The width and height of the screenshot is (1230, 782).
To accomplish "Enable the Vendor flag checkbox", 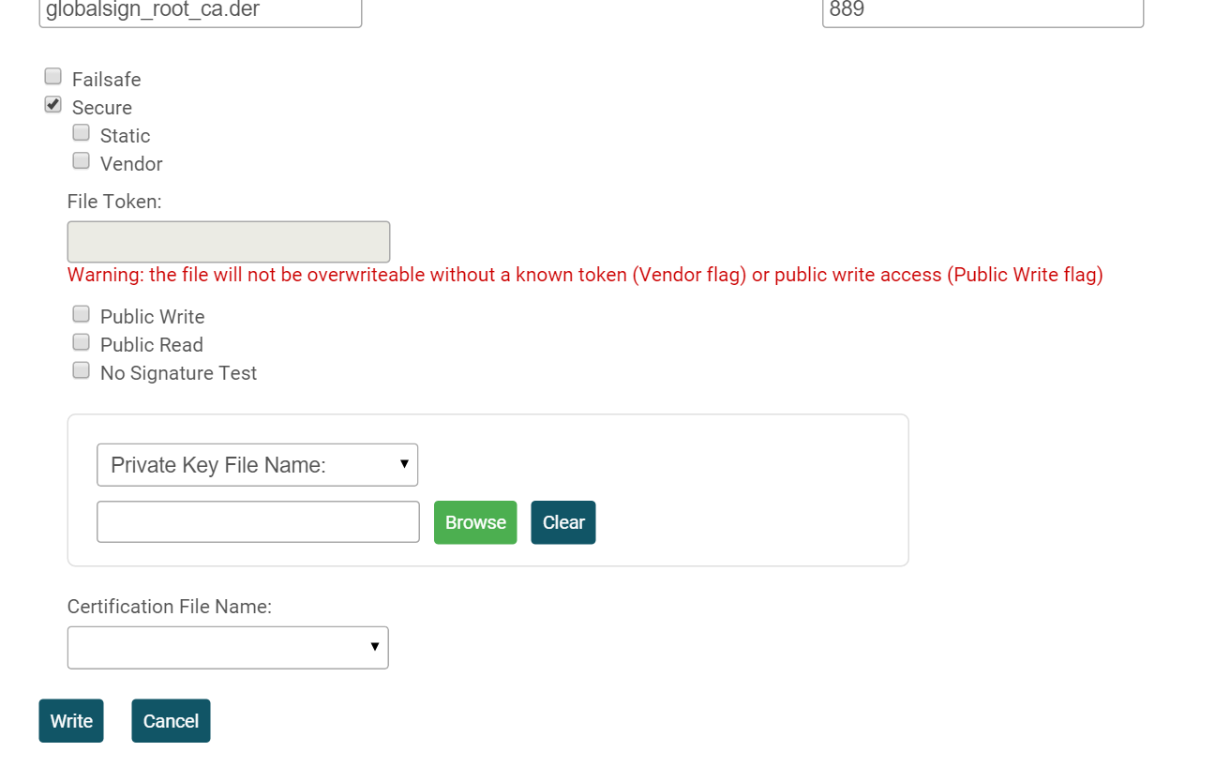I will (x=82, y=161).
